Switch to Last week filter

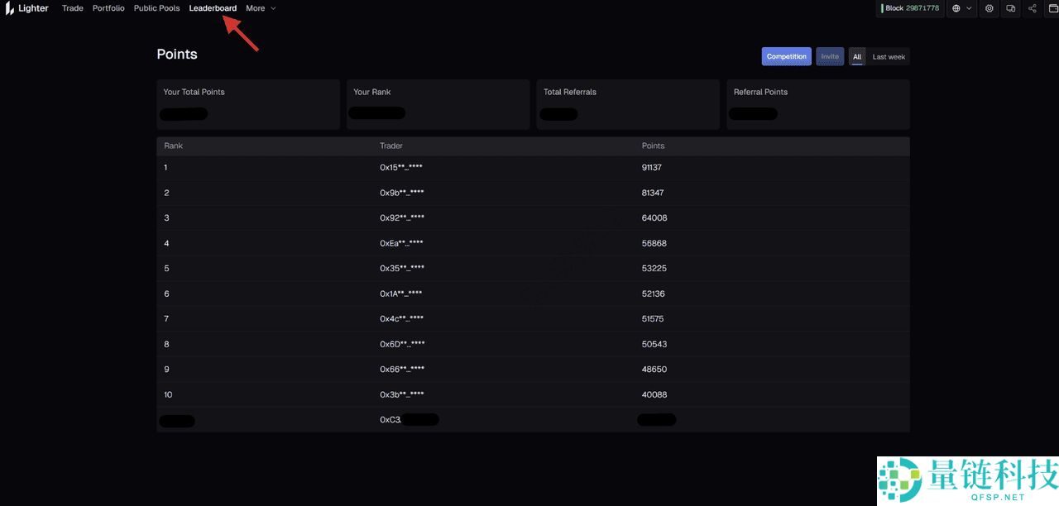coord(889,56)
